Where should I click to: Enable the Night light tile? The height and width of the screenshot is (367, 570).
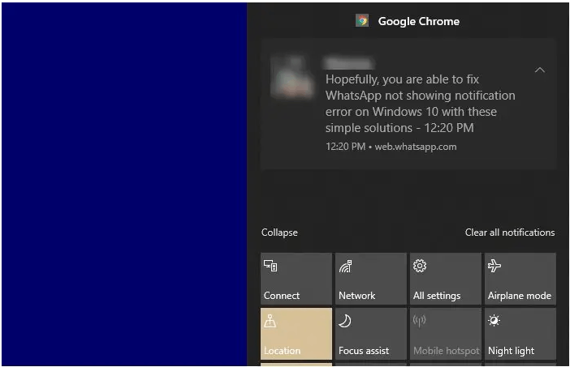(520, 334)
